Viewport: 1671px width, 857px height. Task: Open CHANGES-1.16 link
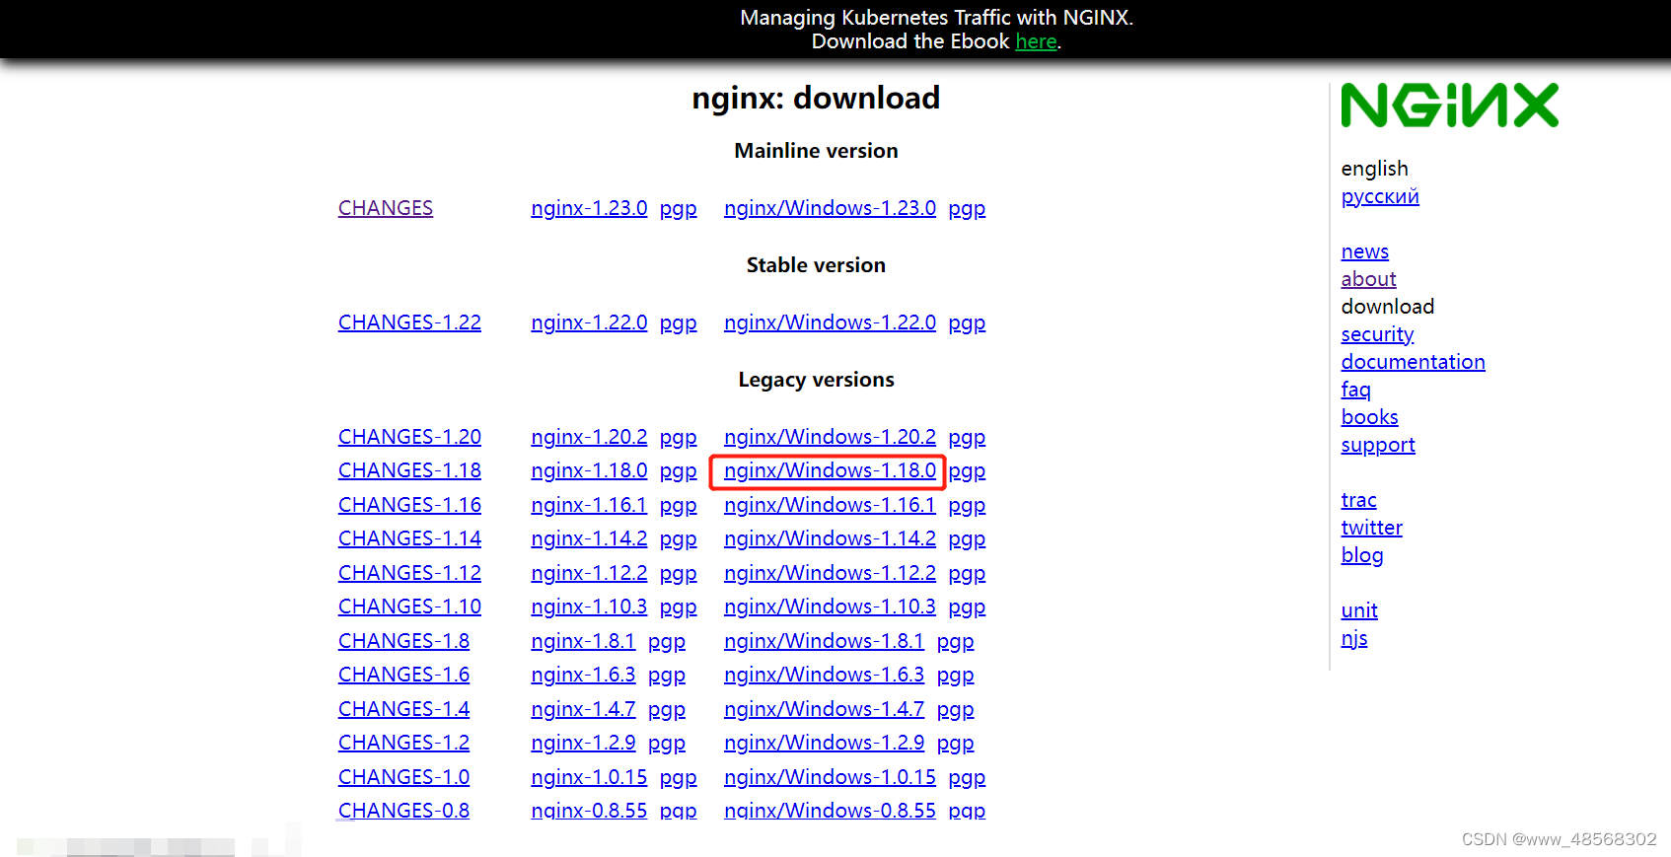[x=409, y=505]
